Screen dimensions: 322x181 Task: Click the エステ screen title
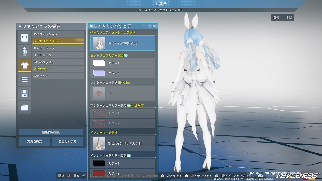[x=161, y=3]
